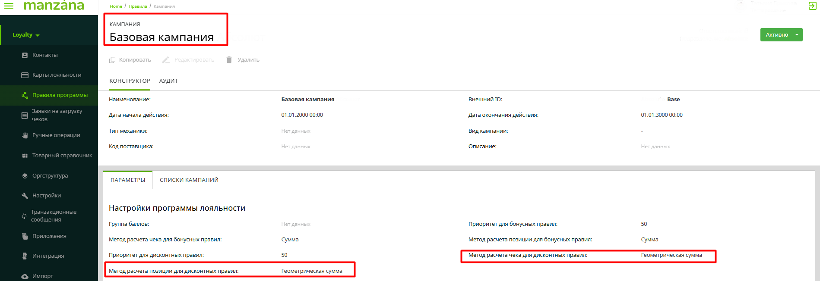The height and width of the screenshot is (281, 820).
Task: Open Транзакционные сообщения menu item
Action: tap(54, 216)
